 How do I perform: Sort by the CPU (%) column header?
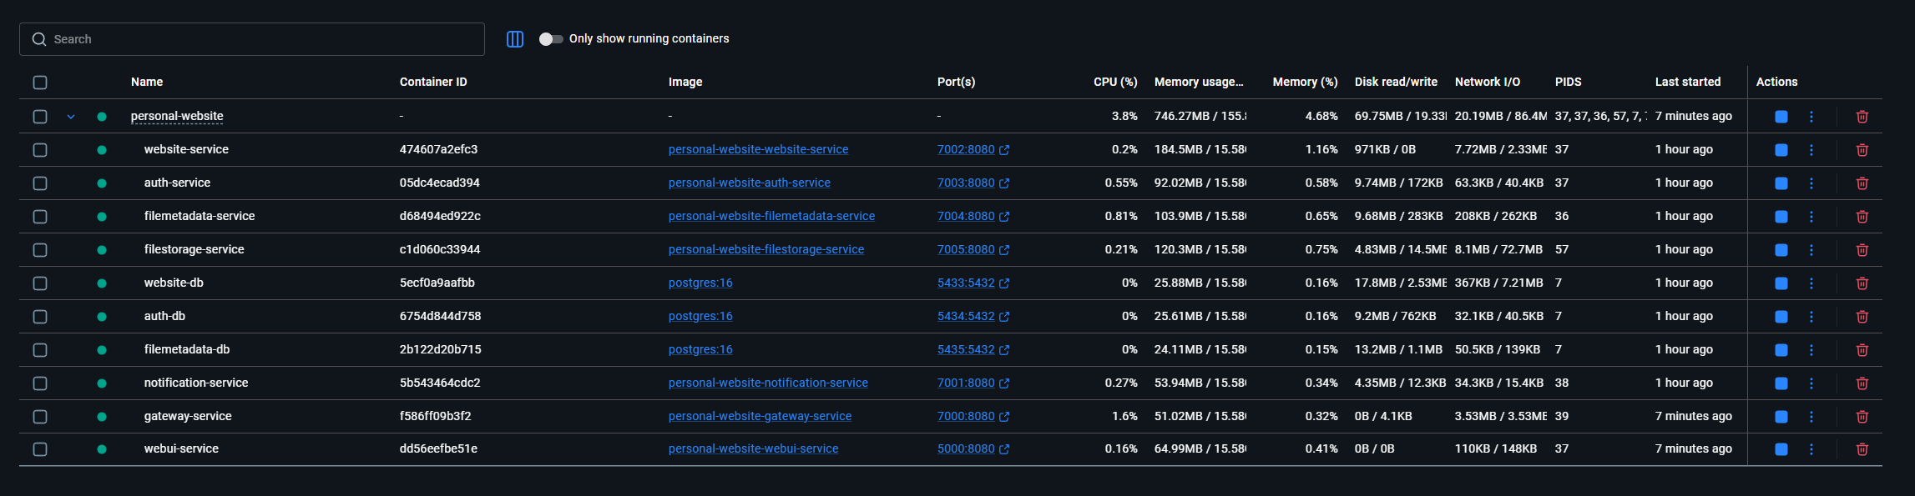[1114, 82]
